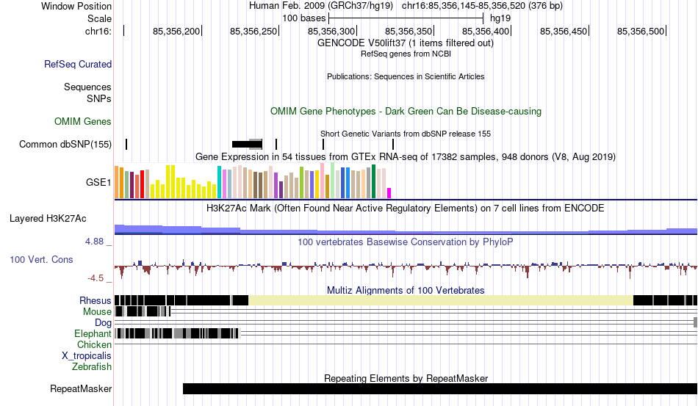Click the Scale label
Viewport: 698px width, 406px height.
pyautogui.click(x=99, y=18)
